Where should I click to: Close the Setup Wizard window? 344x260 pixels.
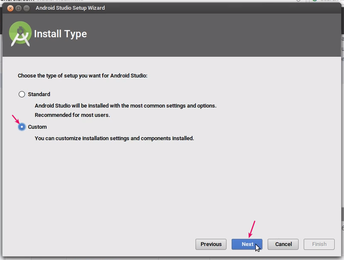click(10, 8)
